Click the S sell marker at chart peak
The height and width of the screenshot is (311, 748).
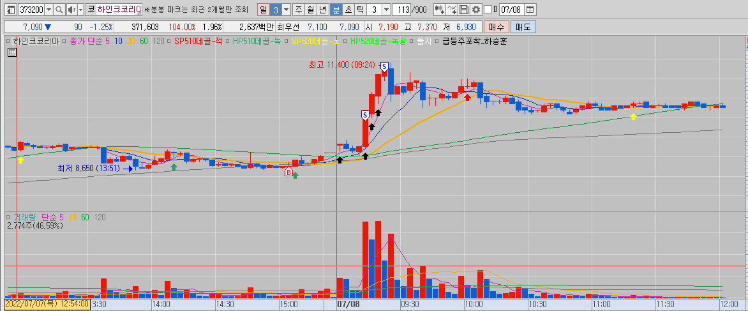pyautogui.click(x=384, y=67)
